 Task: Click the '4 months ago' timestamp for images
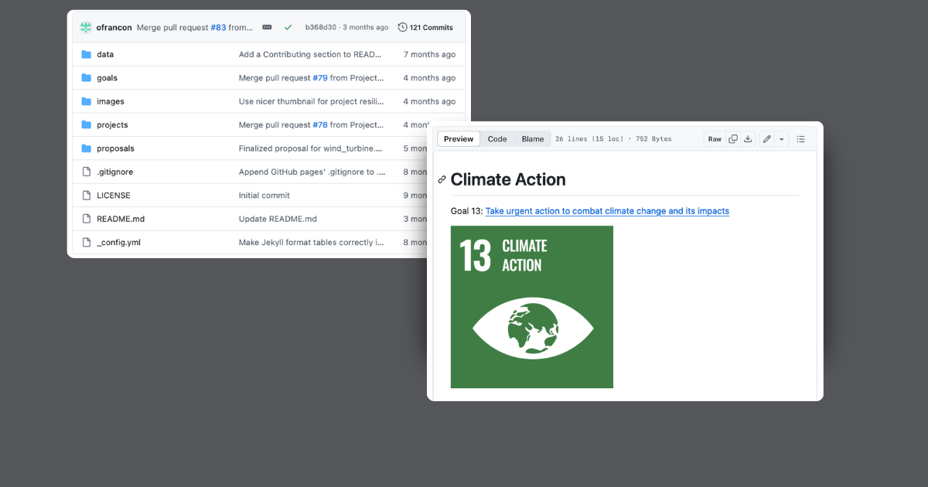click(429, 101)
